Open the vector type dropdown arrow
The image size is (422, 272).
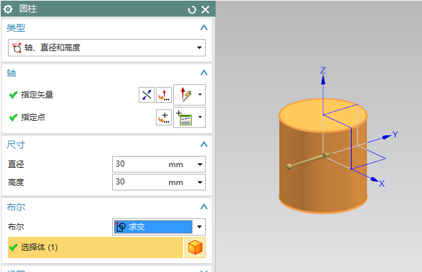click(200, 95)
